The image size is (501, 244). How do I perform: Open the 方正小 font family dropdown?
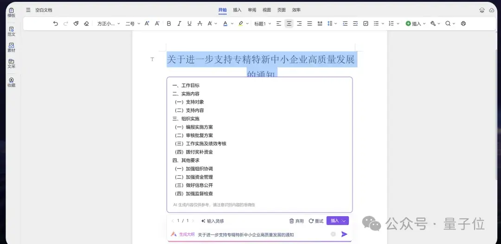(109, 24)
